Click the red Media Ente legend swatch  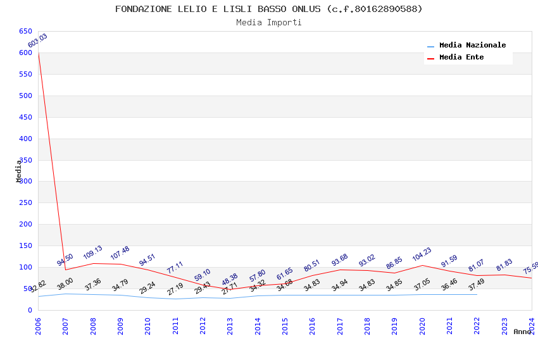click(430, 58)
